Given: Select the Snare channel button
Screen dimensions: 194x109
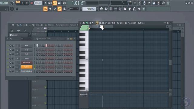Looking at the screenshot, I should pos(27,58).
